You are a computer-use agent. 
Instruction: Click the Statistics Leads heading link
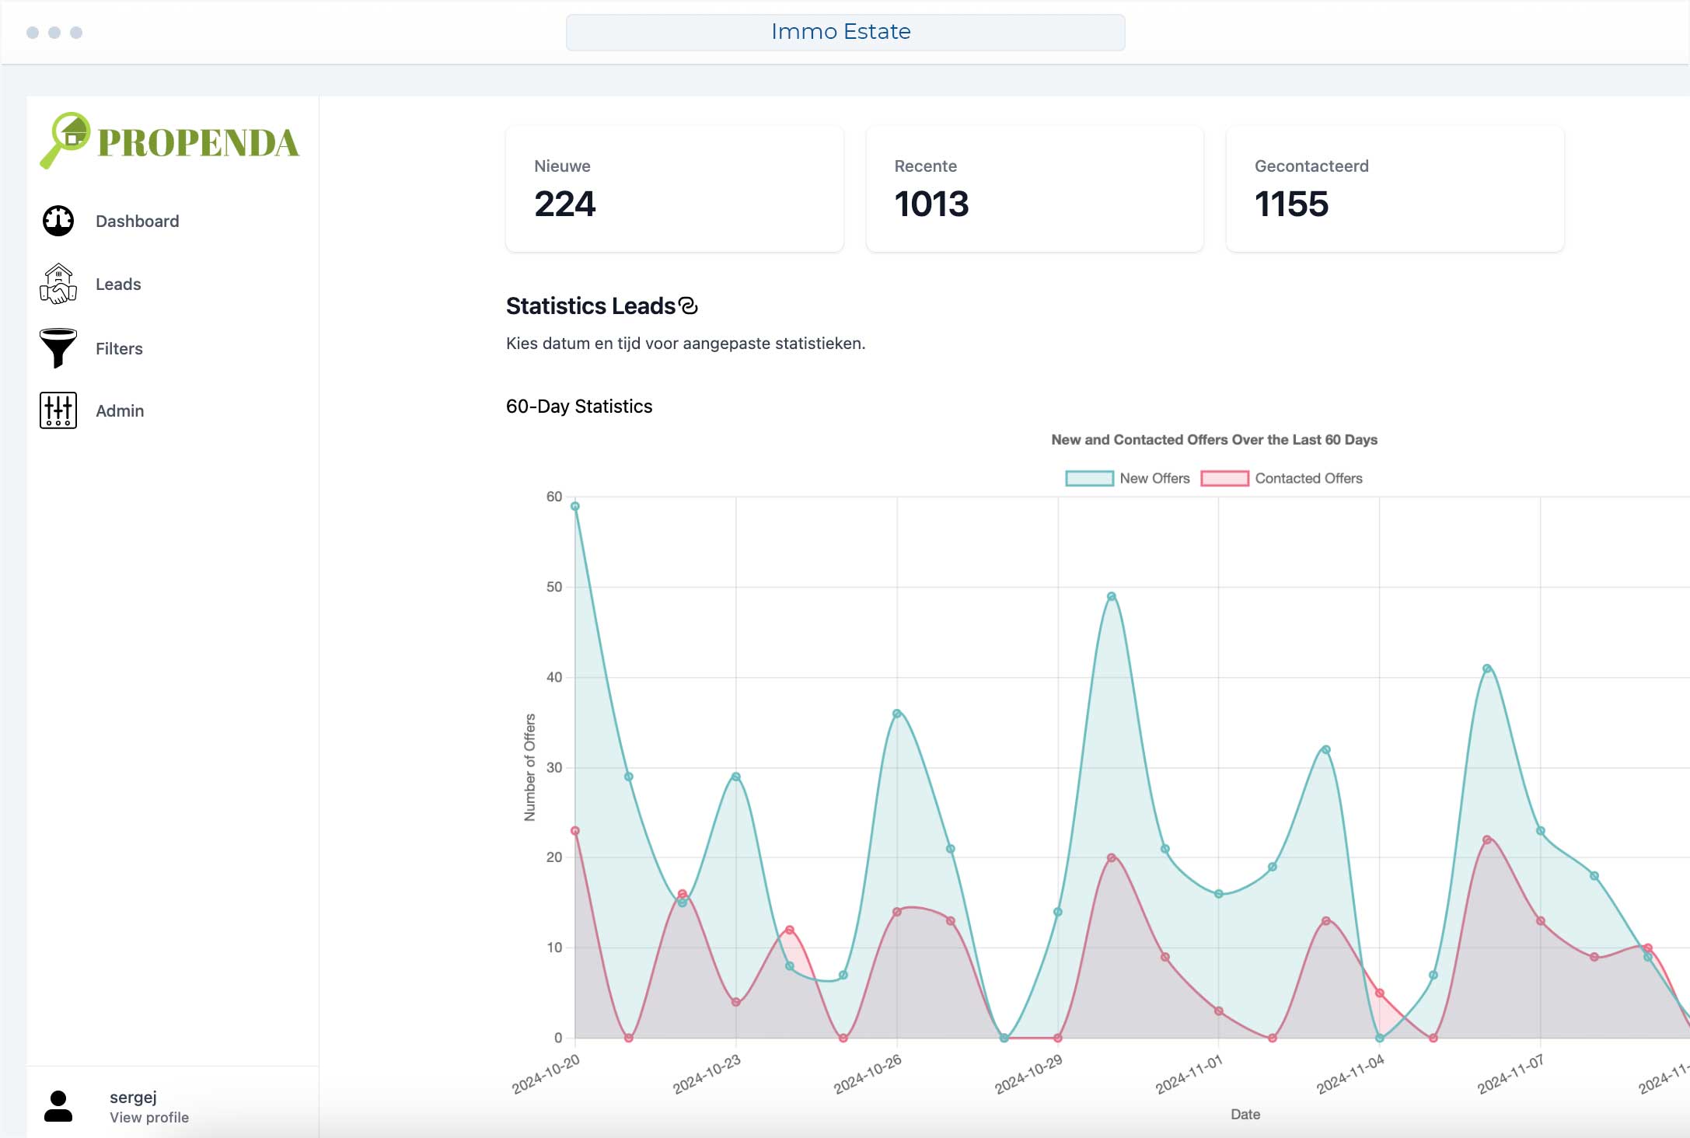pyautogui.click(x=591, y=306)
